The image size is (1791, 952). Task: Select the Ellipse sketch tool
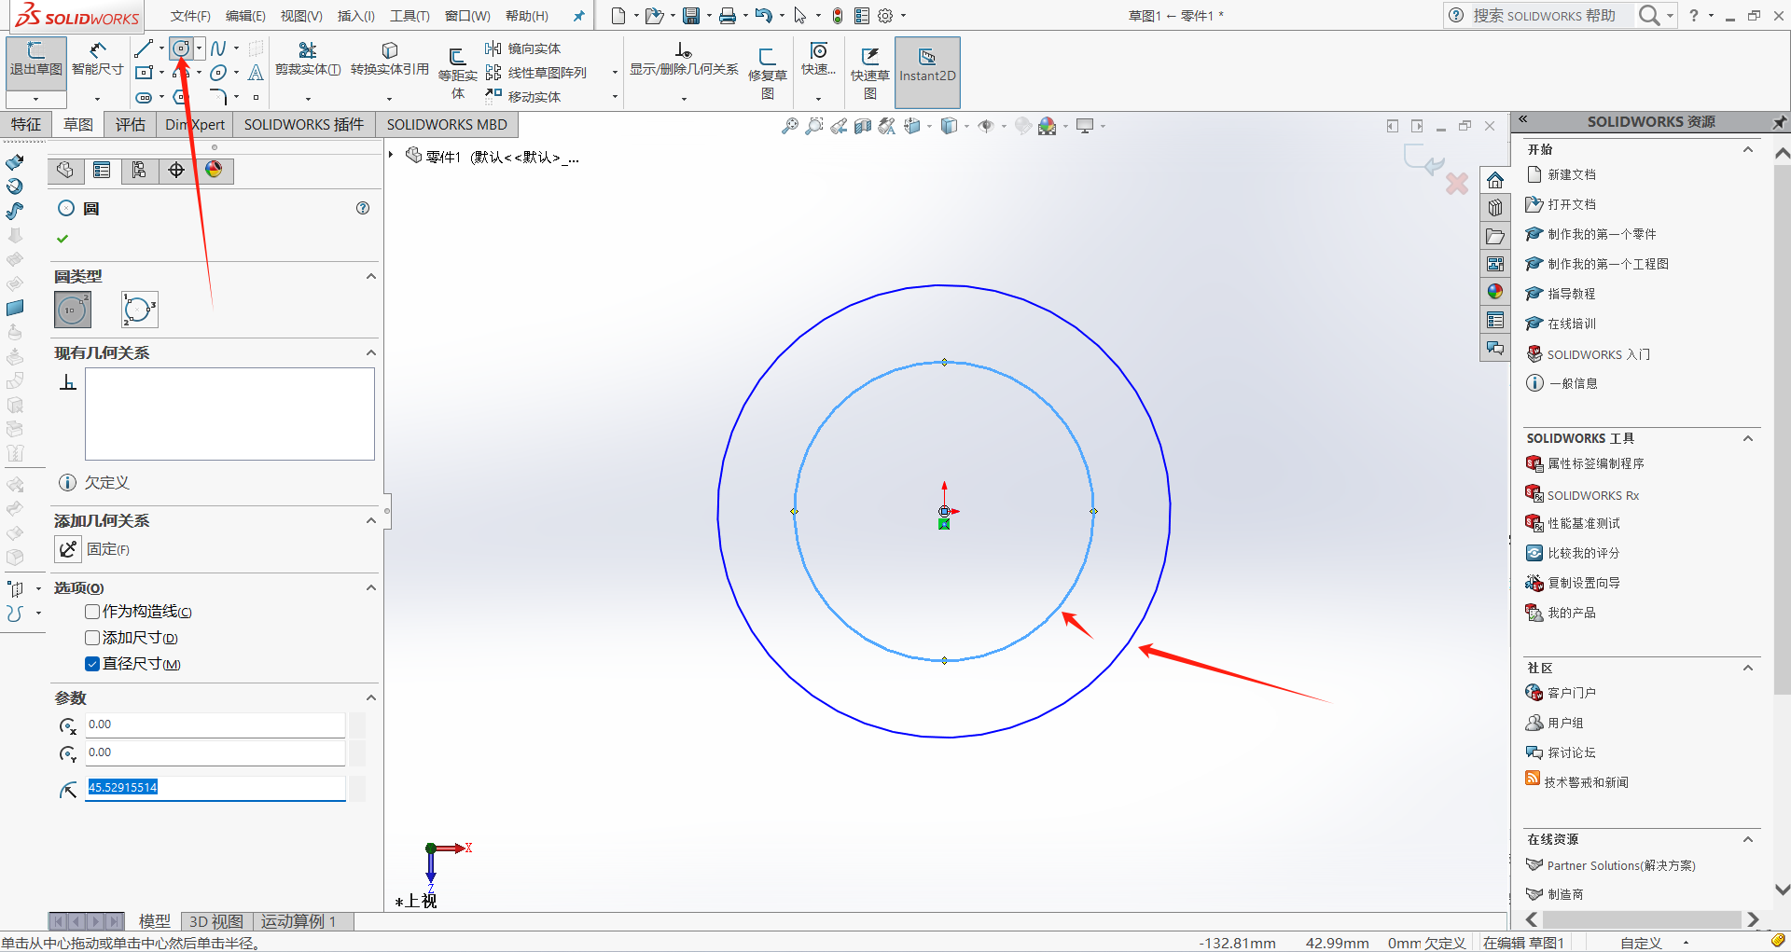click(218, 73)
